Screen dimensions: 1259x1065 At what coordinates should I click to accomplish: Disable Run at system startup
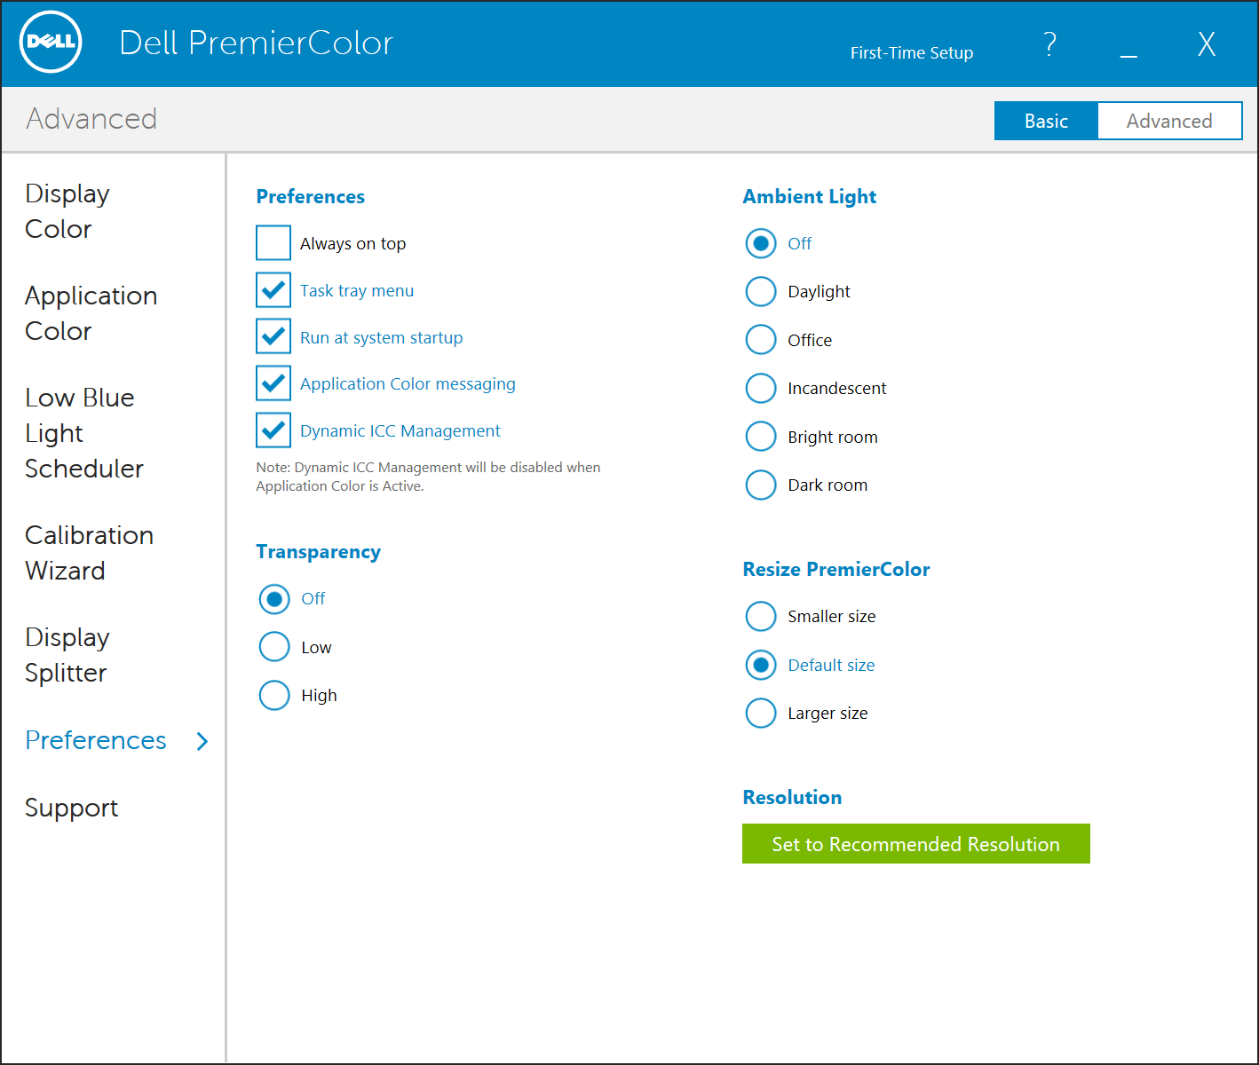273,337
